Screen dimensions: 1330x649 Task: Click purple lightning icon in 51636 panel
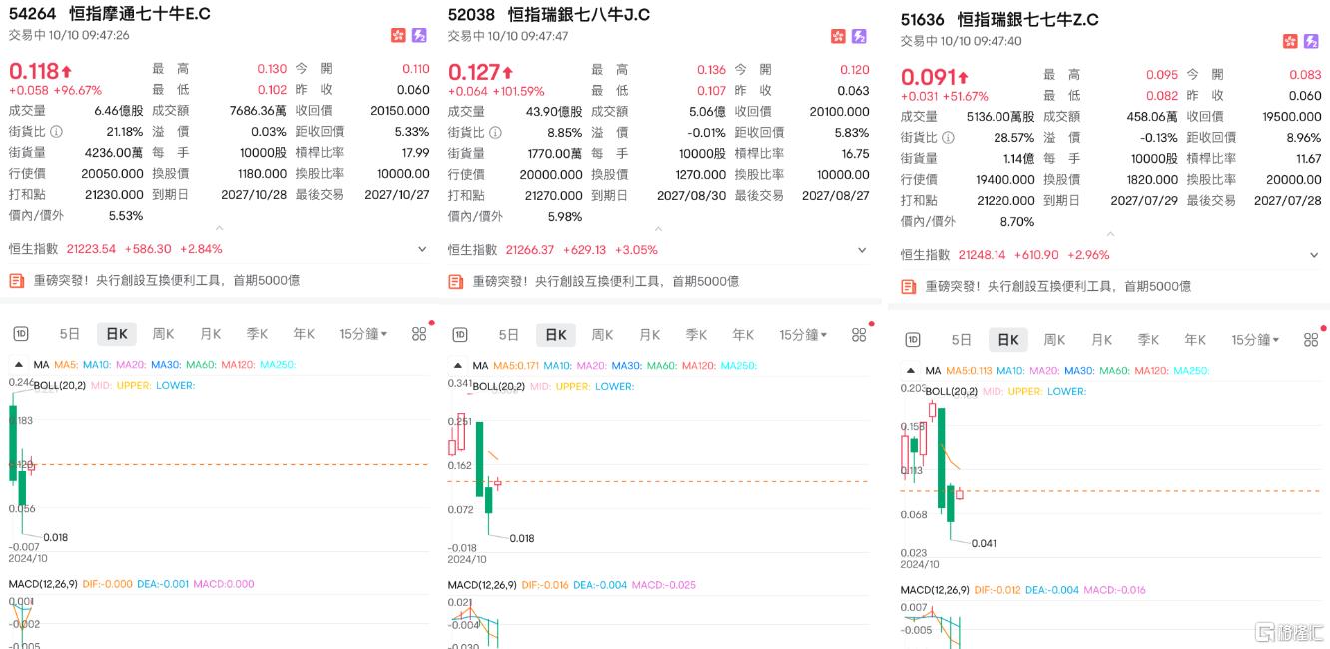click(1311, 41)
